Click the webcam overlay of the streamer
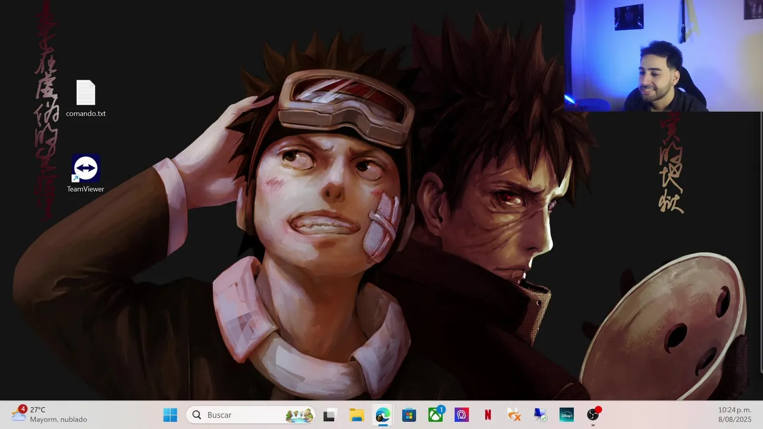 pyautogui.click(x=663, y=55)
